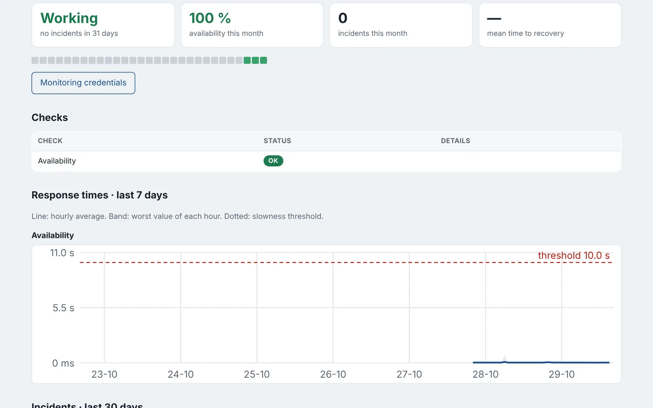The image size is (653, 408).
Task: Click the first grey day square in uptime bar
Action: tap(35, 60)
